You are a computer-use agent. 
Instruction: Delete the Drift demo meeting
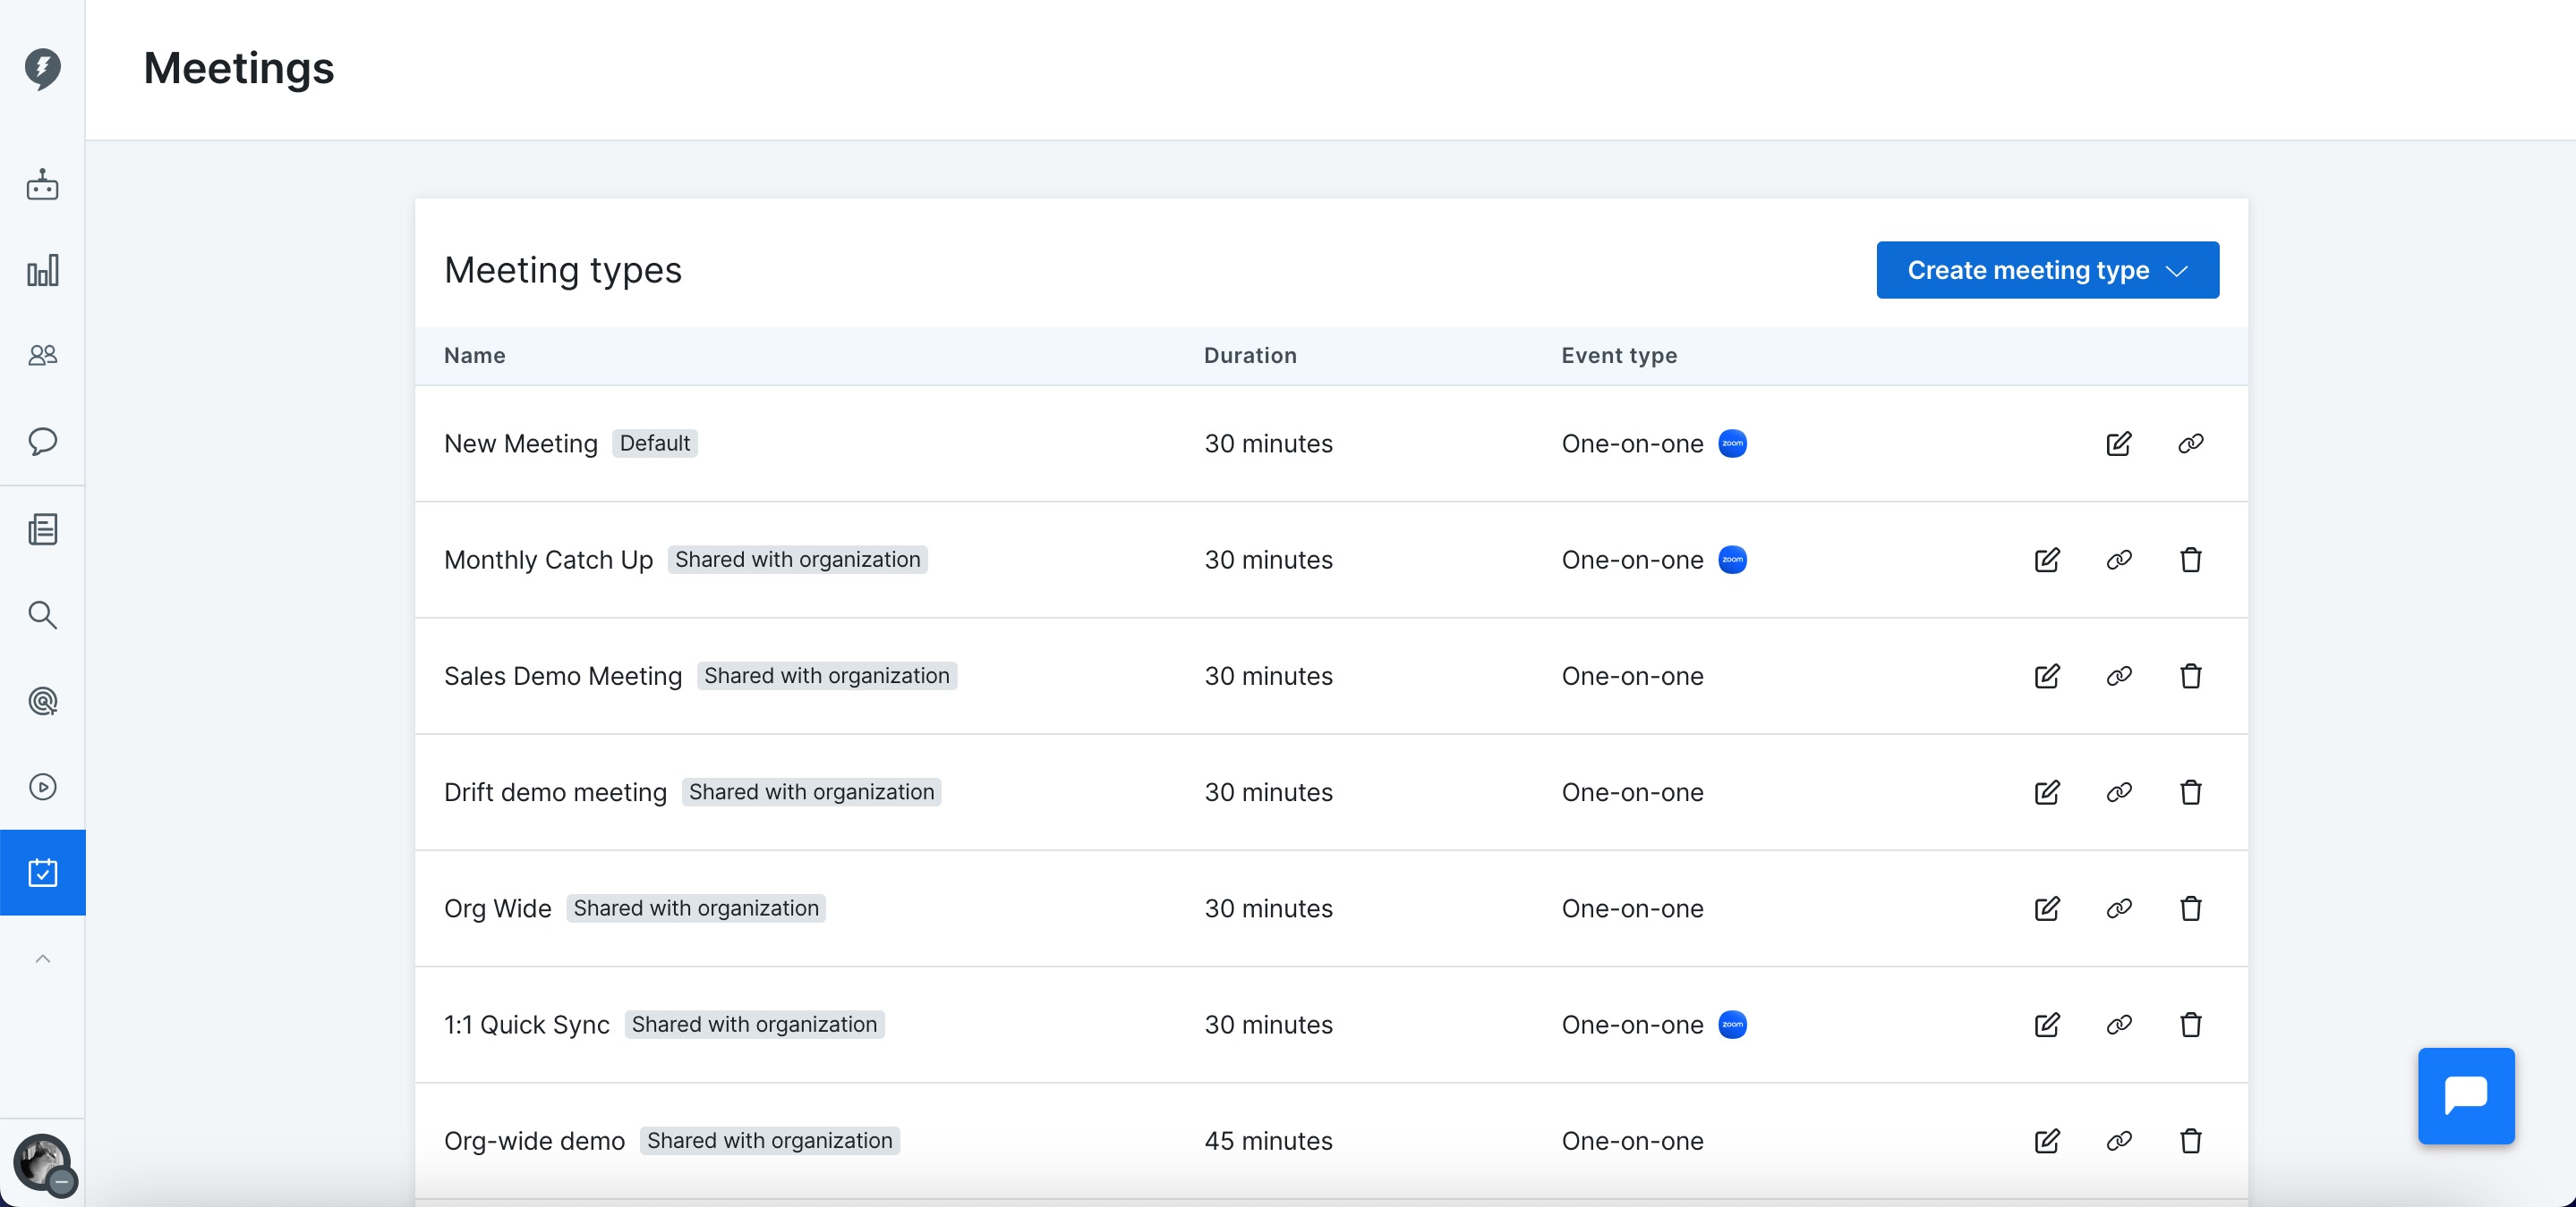click(x=2190, y=792)
